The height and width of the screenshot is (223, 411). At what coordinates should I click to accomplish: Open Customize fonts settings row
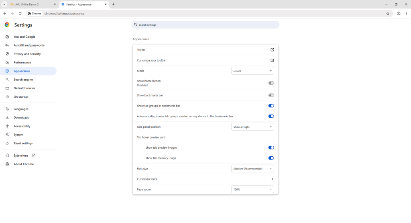205,179
